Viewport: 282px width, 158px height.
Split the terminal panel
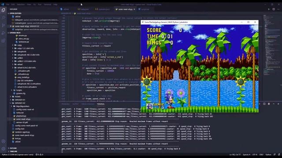(264, 104)
